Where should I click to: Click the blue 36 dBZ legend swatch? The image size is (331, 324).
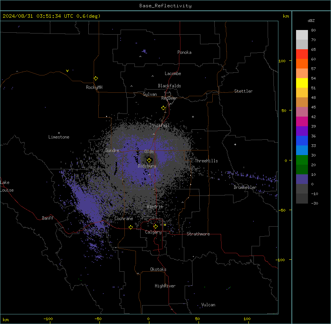tap(302, 140)
